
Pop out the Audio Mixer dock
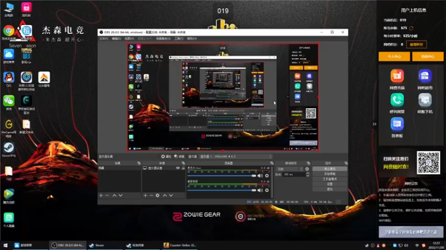(x=272, y=163)
